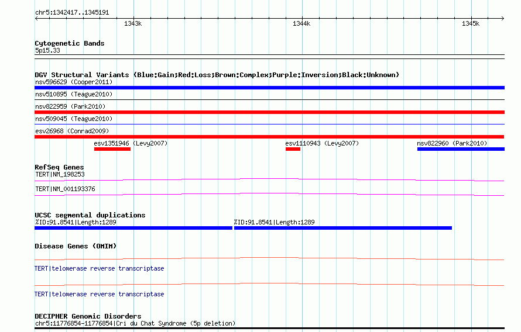Open the second TERT telomerase reverse transcriptase link
This screenshot has width=521, height=332.
[100, 294]
